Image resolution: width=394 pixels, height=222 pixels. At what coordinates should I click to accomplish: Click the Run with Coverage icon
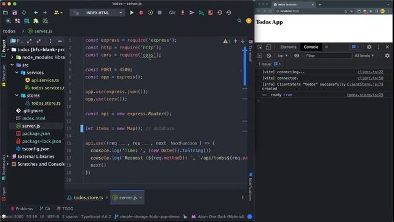pyautogui.click(x=150, y=12)
